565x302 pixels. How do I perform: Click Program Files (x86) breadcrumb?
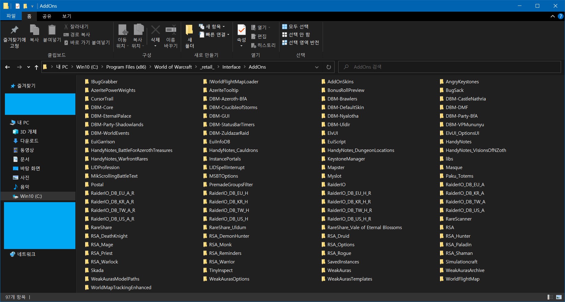126,67
